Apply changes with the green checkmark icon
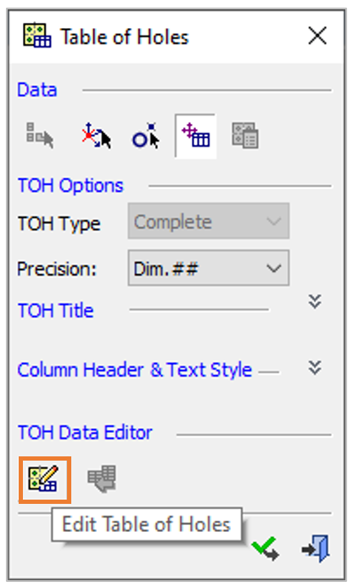Image resolution: width=353 pixels, height=587 pixels. 265,549
